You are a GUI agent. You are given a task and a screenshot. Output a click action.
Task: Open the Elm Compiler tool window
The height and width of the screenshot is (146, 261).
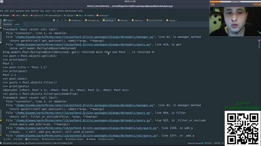(32, 139)
